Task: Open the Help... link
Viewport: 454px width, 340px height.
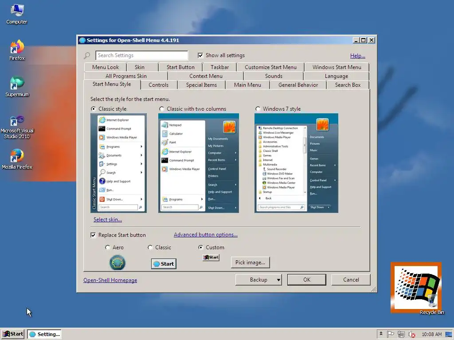Action: (358, 56)
